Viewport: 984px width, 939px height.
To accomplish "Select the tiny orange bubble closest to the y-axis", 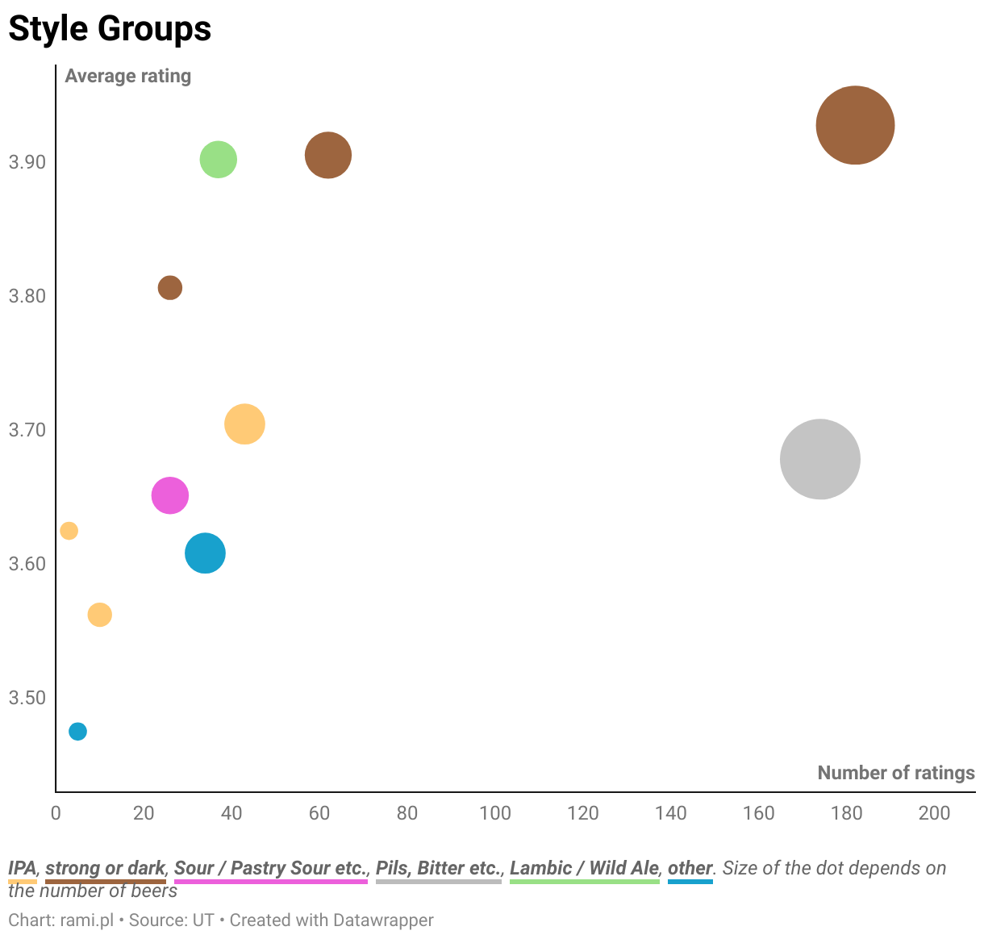I will click(69, 531).
